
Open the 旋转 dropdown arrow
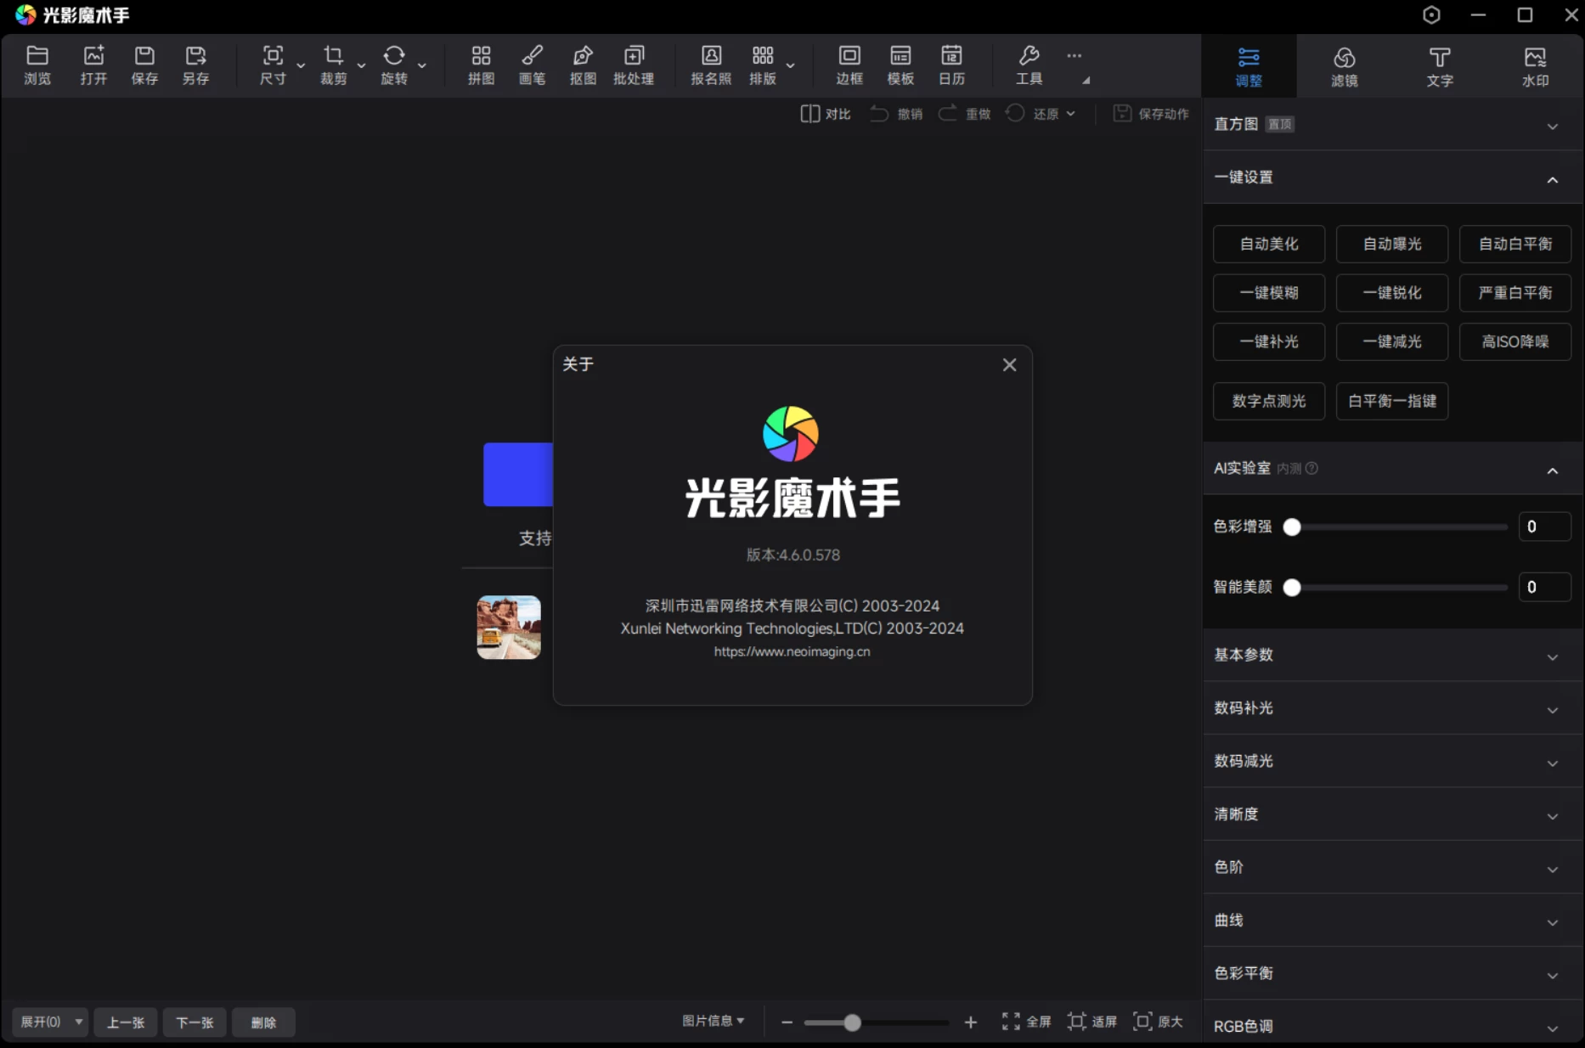pyautogui.click(x=422, y=65)
